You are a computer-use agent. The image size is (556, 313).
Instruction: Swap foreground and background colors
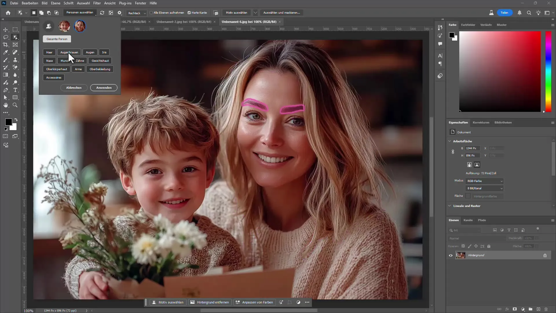point(16,119)
